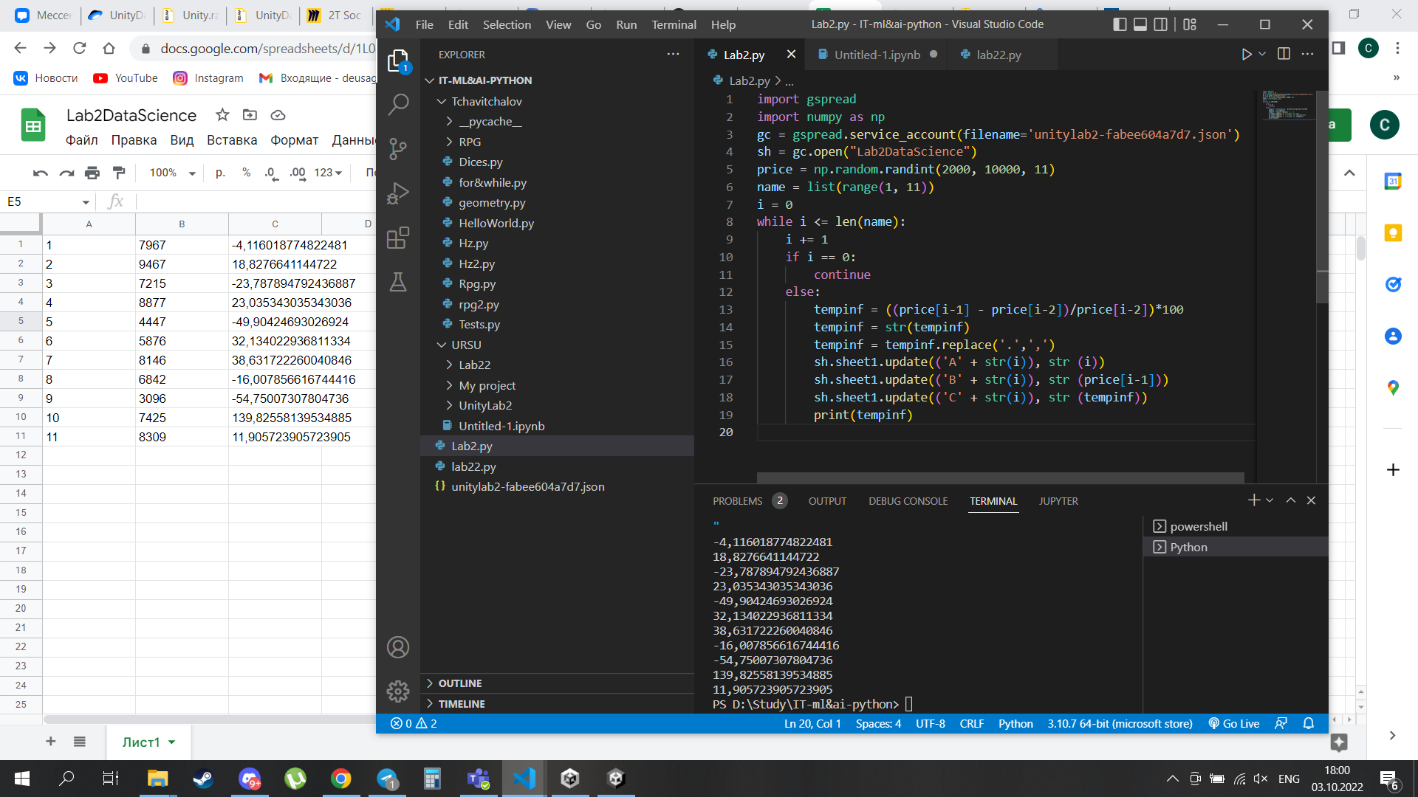The height and width of the screenshot is (797, 1418).
Task: Switch to the DEBUG CONSOLE tab
Action: click(x=908, y=501)
